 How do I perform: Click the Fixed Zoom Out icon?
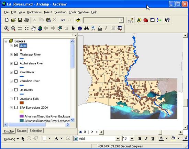pyautogui.click(x=27, y=28)
